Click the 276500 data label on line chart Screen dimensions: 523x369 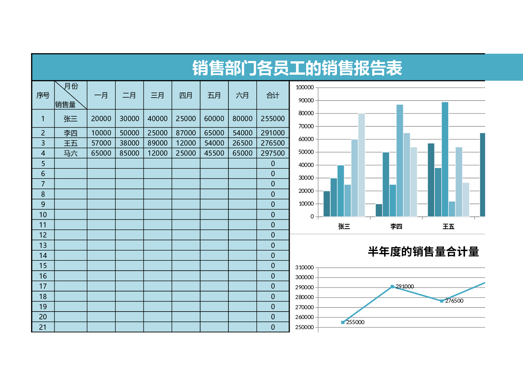click(x=454, y=301)
